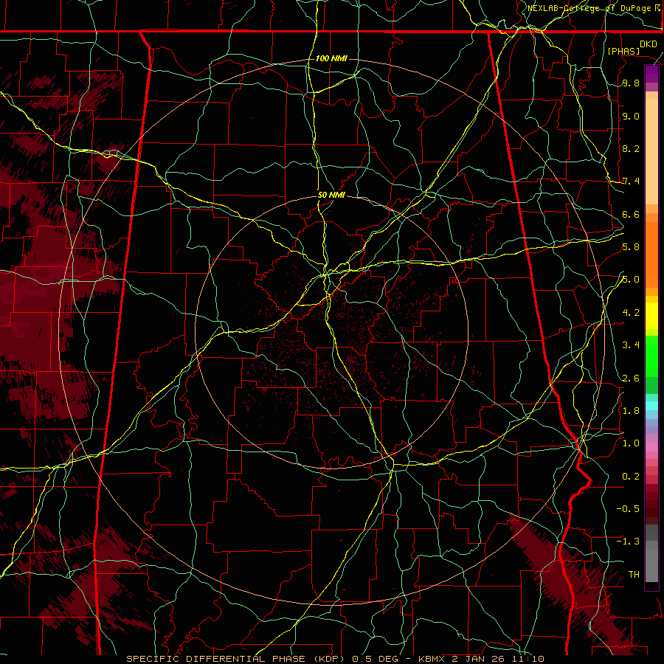The height and width of the screenshot is (664, 664).
Task: Select the 9.0 value on the scale
Action: [x=631, y=116]
